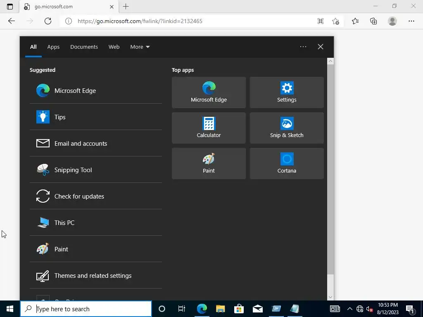Click muted volume icon in tray
423x317 pixels.
369,309
